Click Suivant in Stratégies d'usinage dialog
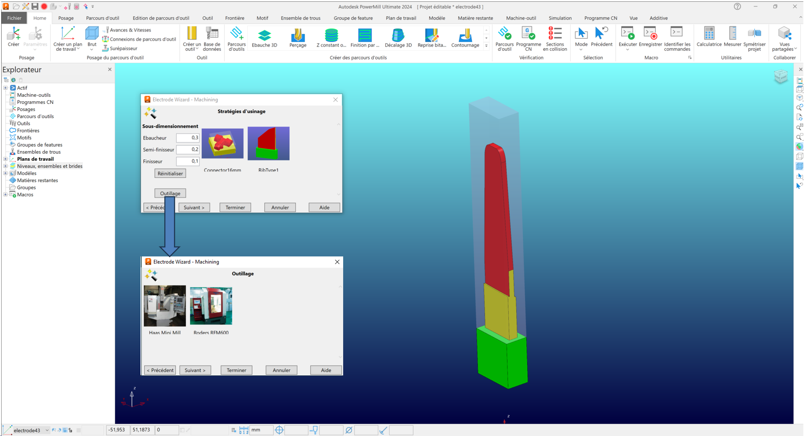 [194, 207]
